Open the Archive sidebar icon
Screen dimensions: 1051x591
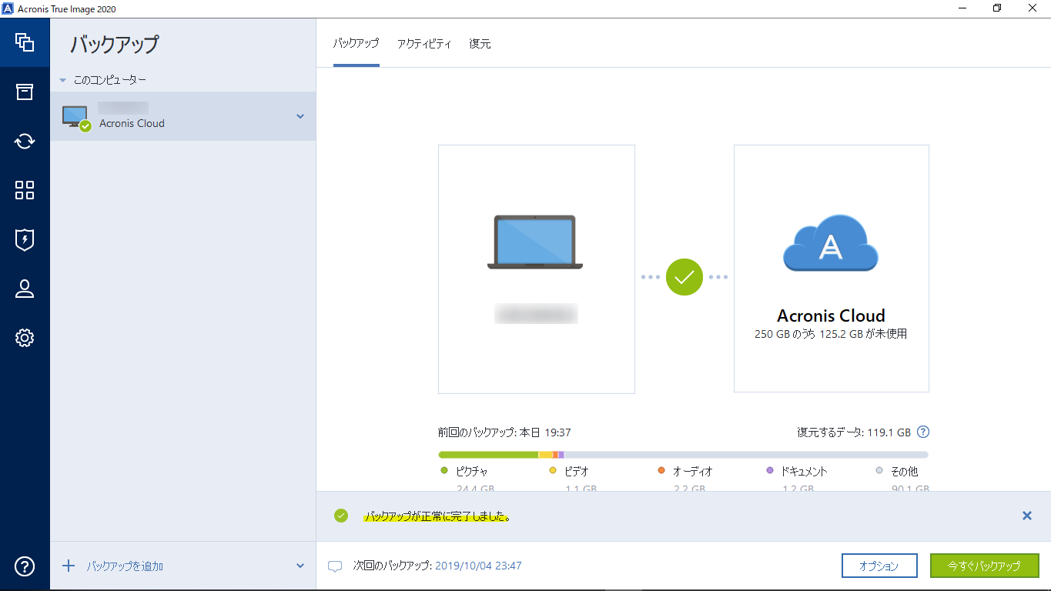25,92
